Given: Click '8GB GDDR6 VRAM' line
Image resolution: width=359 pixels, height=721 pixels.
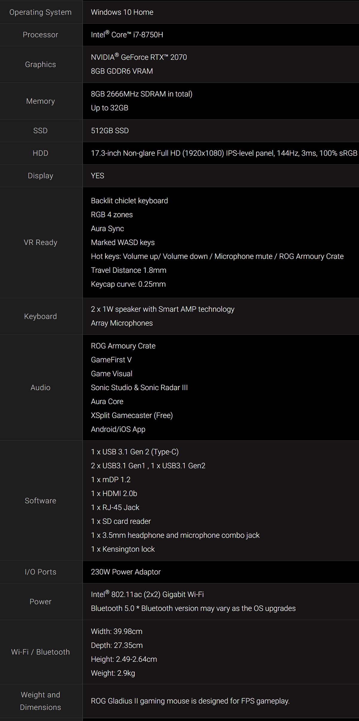Looking at the screenshot, I should point(122,71).
